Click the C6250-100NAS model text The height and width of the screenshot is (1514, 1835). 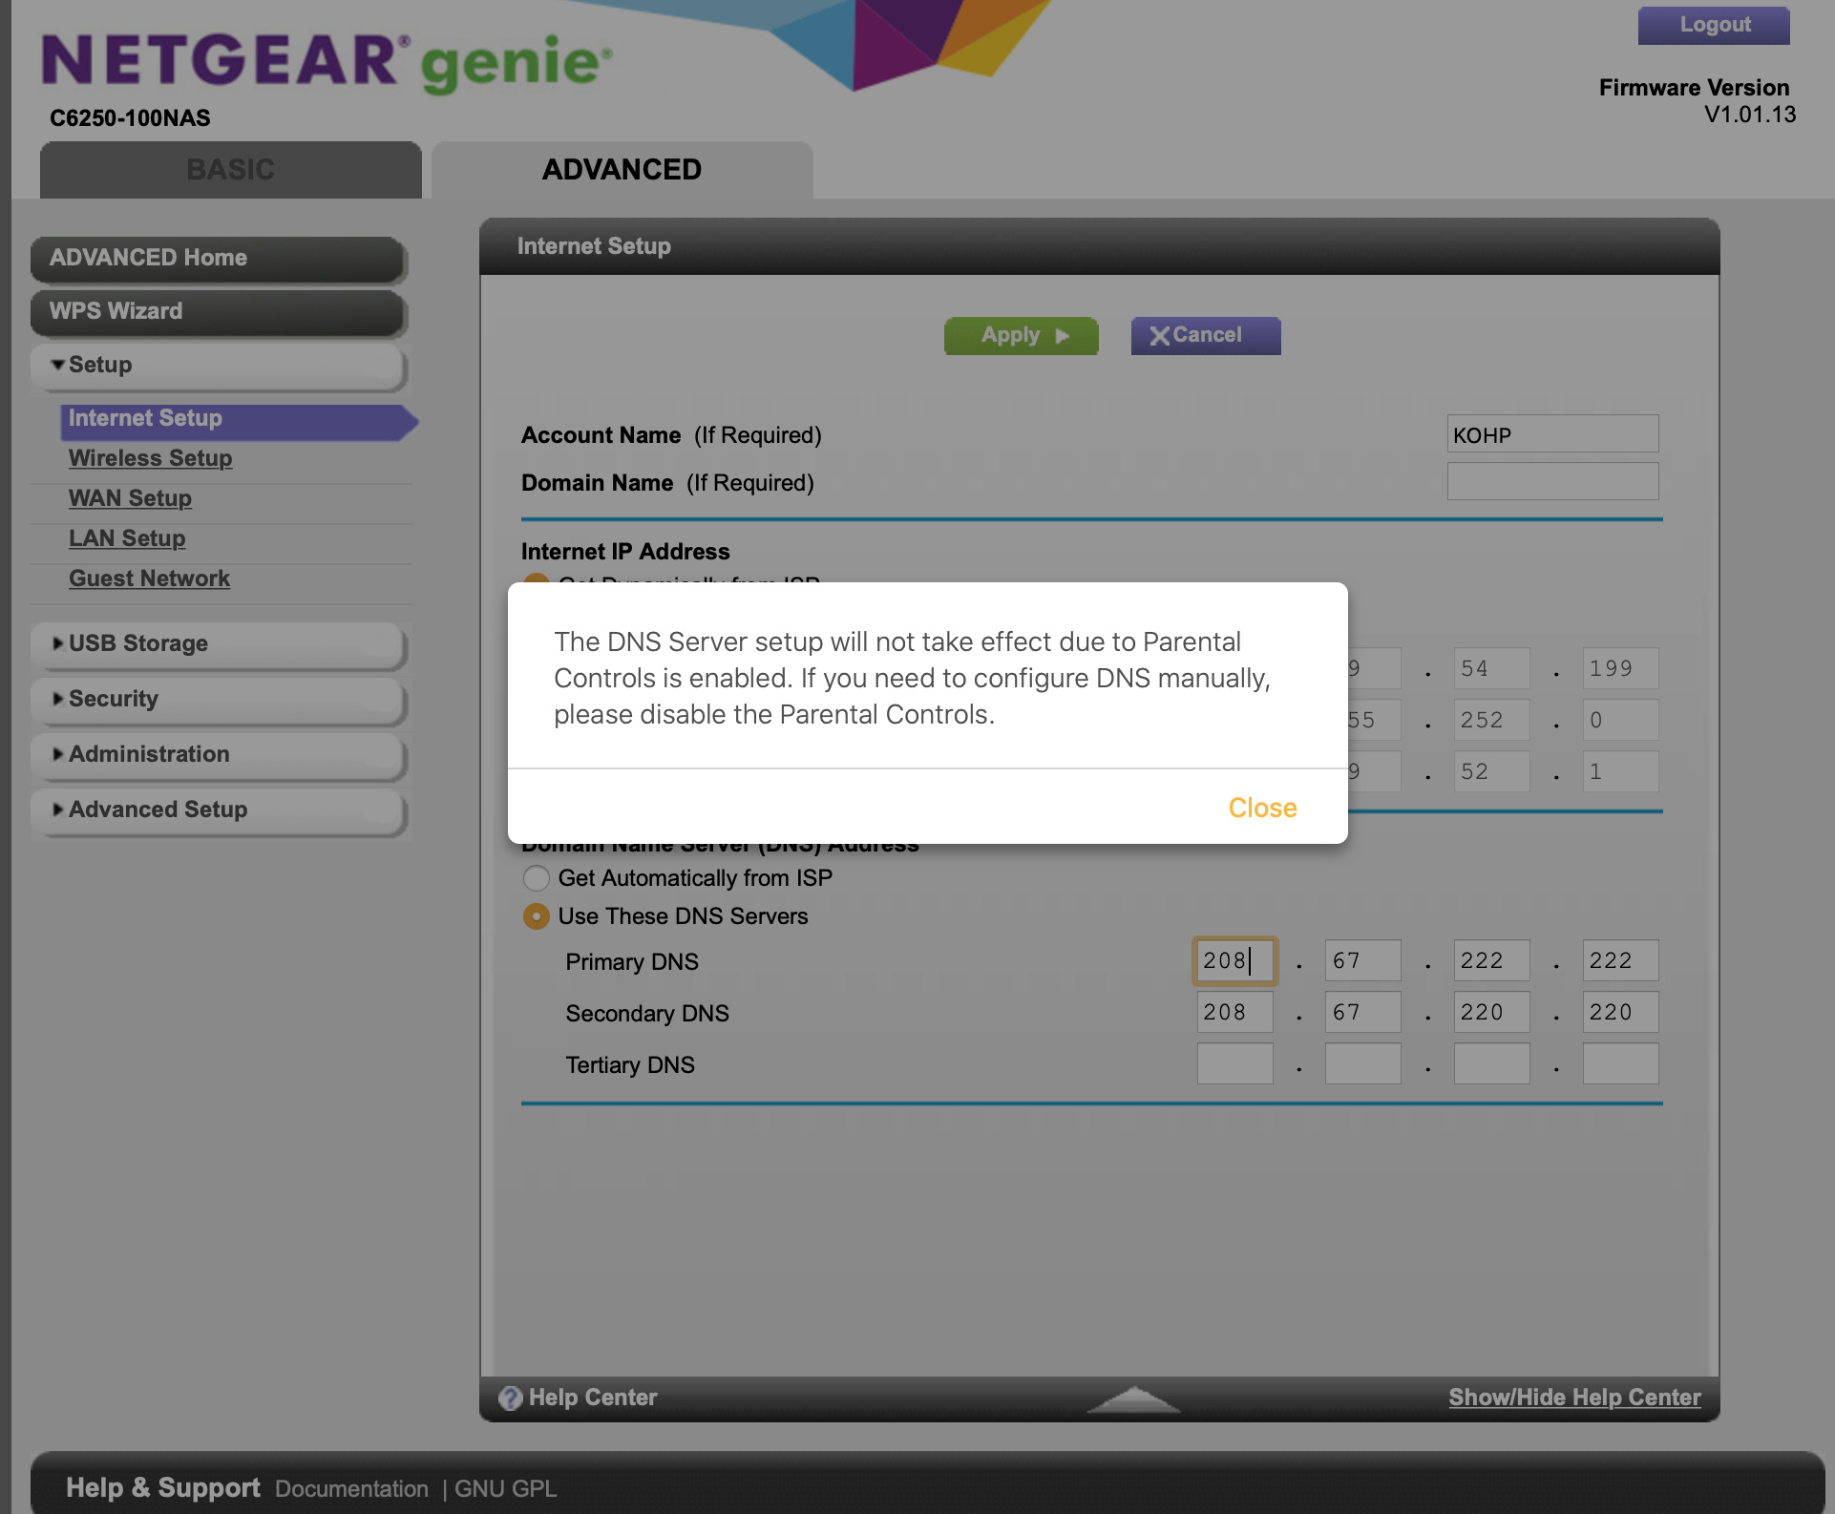pos(130,118)
